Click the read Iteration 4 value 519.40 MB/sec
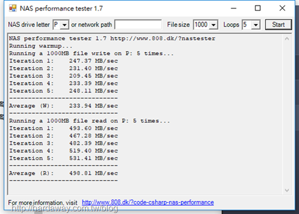Viewport: 299px width, 214px height. [x=93, y=151]
